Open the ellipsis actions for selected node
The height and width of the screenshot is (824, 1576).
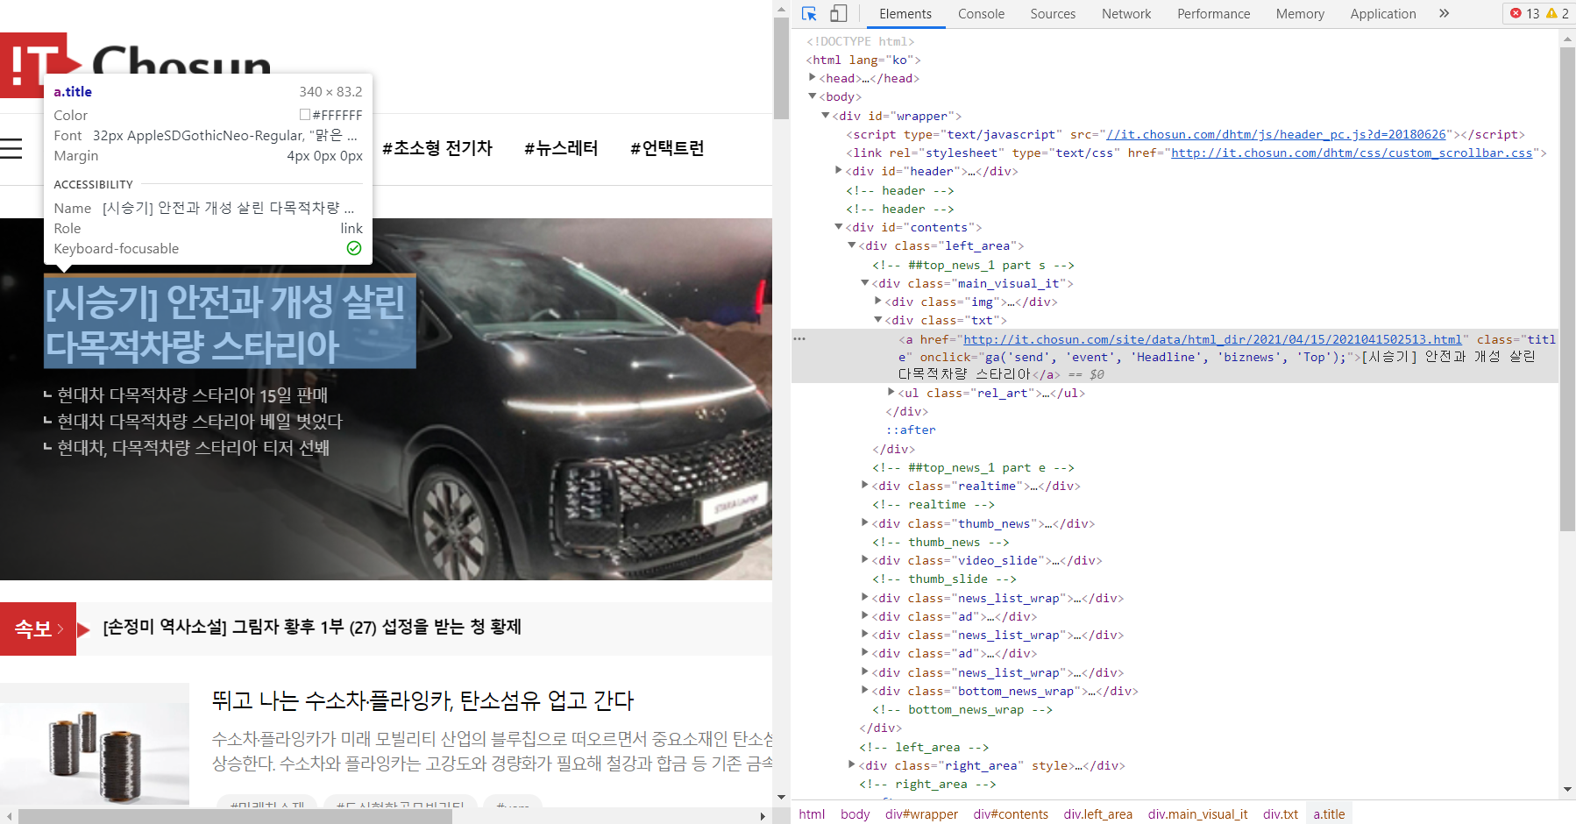pyautogui.click(x=799, y=338)
